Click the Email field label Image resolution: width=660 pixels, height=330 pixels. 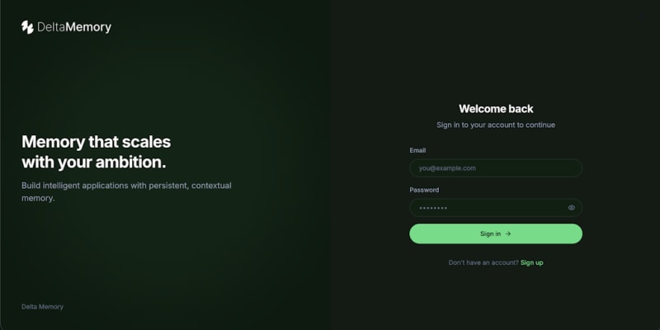[x=417, y=150]
